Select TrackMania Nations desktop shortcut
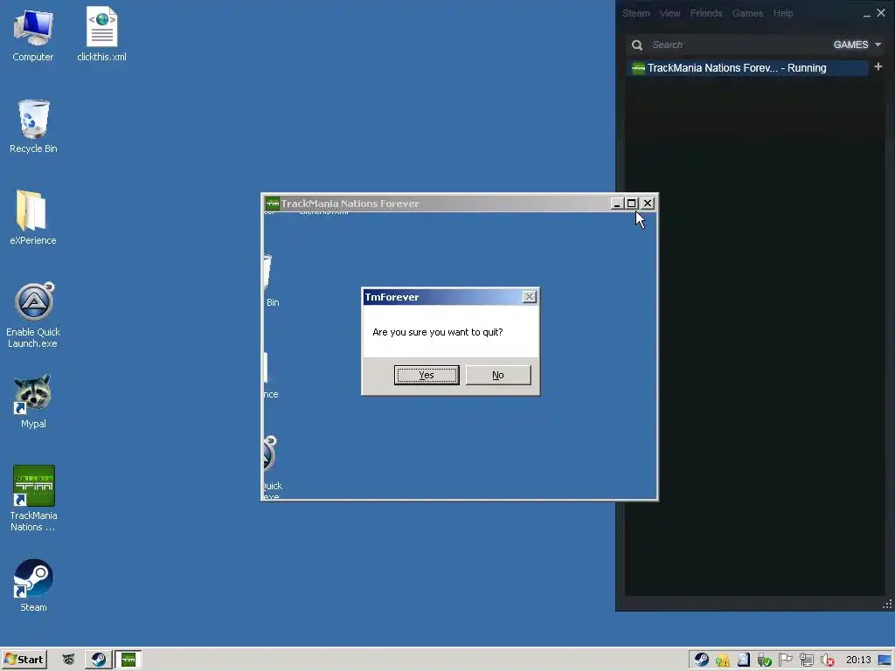Image resolution: width=895 pixels, height=671 pixels. click(x=34, y=498)
